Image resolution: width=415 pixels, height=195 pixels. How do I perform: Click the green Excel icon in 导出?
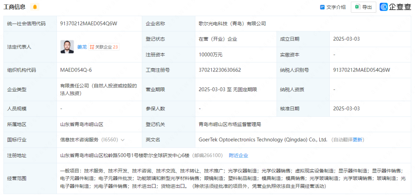[x=358, y=7]
